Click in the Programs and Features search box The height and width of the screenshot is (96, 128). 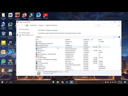pyautogui.click(x=111, y=25)
